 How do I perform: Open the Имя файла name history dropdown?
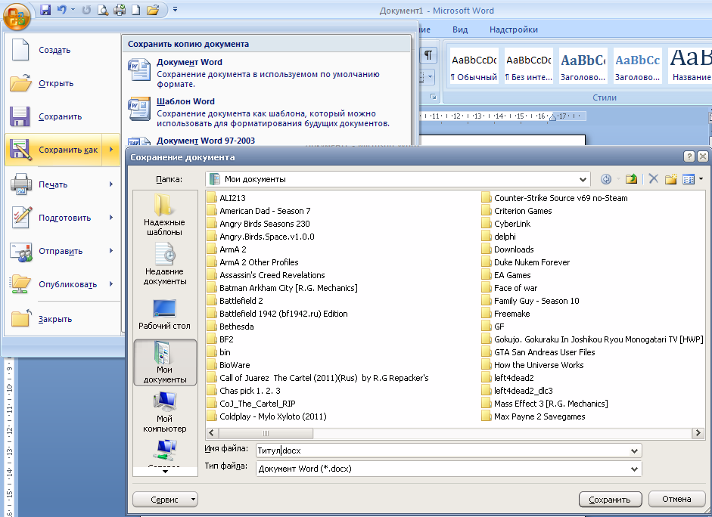tap(634, 450)
